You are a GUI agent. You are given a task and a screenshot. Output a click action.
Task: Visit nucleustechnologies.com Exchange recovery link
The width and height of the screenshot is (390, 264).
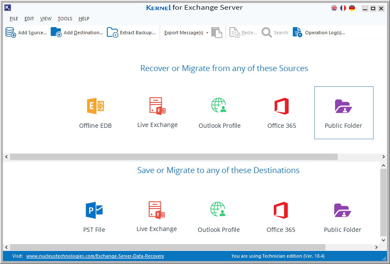pos(95,256)
